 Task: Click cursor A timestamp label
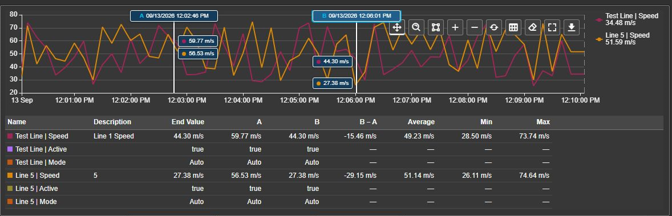click(174, 16)
